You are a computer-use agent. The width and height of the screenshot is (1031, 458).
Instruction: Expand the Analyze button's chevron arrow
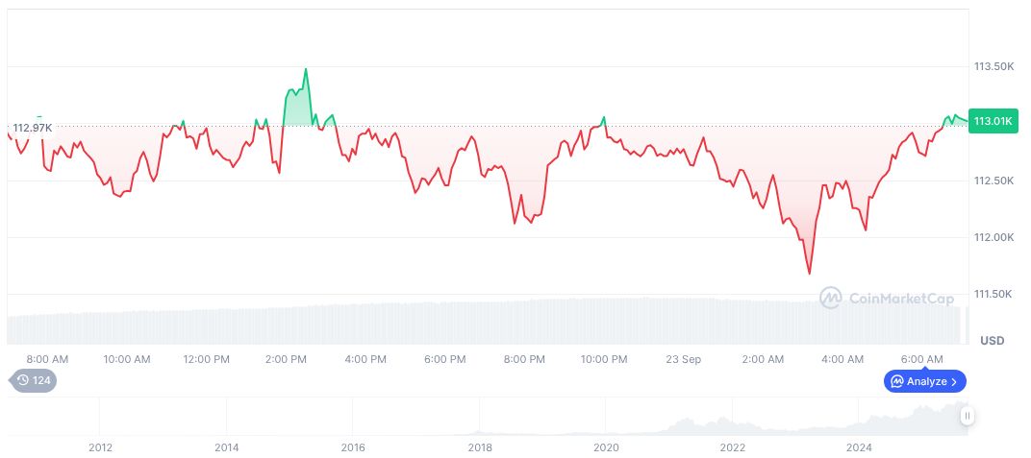pos(954,381)
